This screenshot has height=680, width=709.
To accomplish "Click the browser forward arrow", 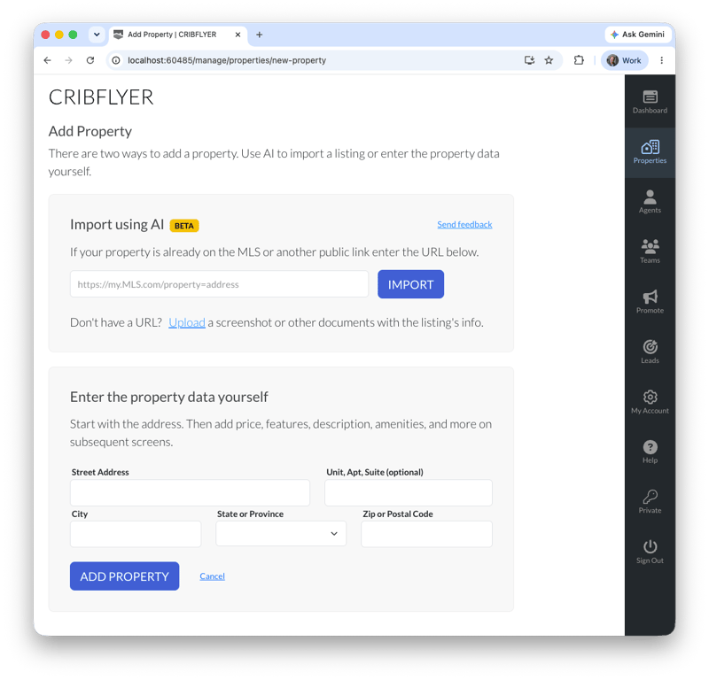I will coord(69,60).
